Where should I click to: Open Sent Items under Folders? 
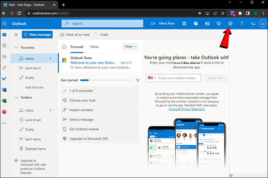[34, 139]
